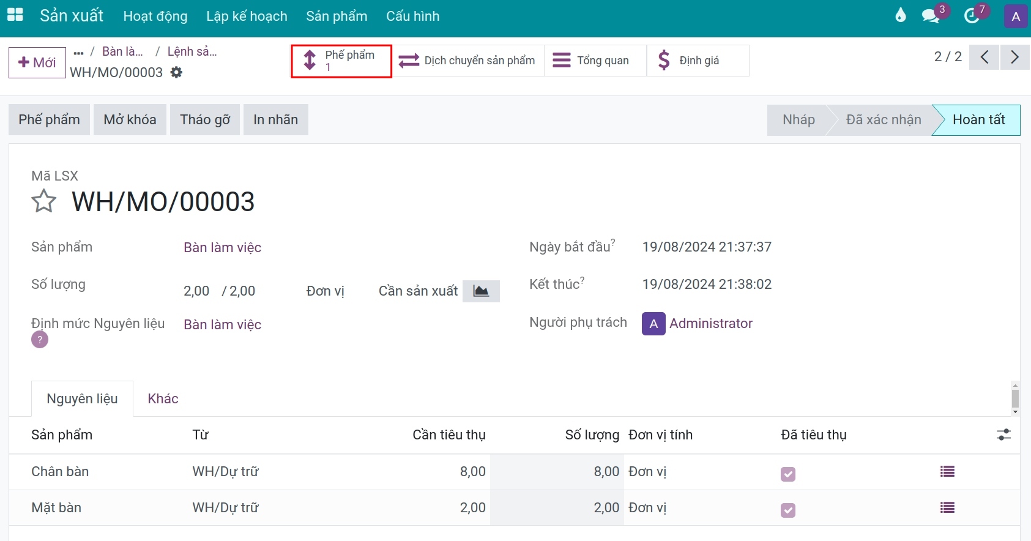Open the Định giá smart button
The width and height of the screenshot is (1031, 541).
click(x=698, y=61)
